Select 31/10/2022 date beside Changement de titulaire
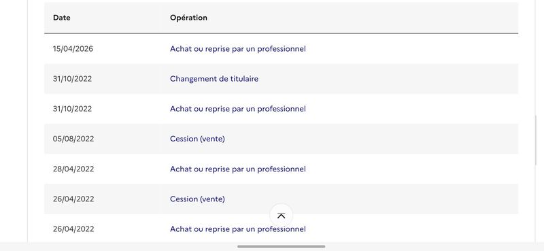 [72, 79]
